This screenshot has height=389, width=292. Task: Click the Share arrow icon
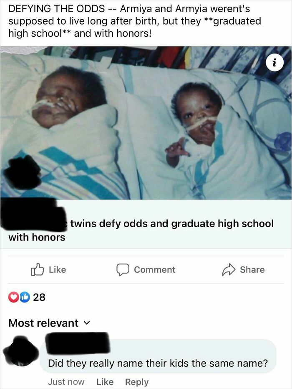pos(229,270)
